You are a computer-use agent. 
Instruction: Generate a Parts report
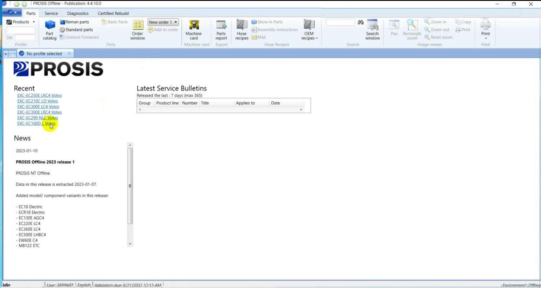[221, 30]
